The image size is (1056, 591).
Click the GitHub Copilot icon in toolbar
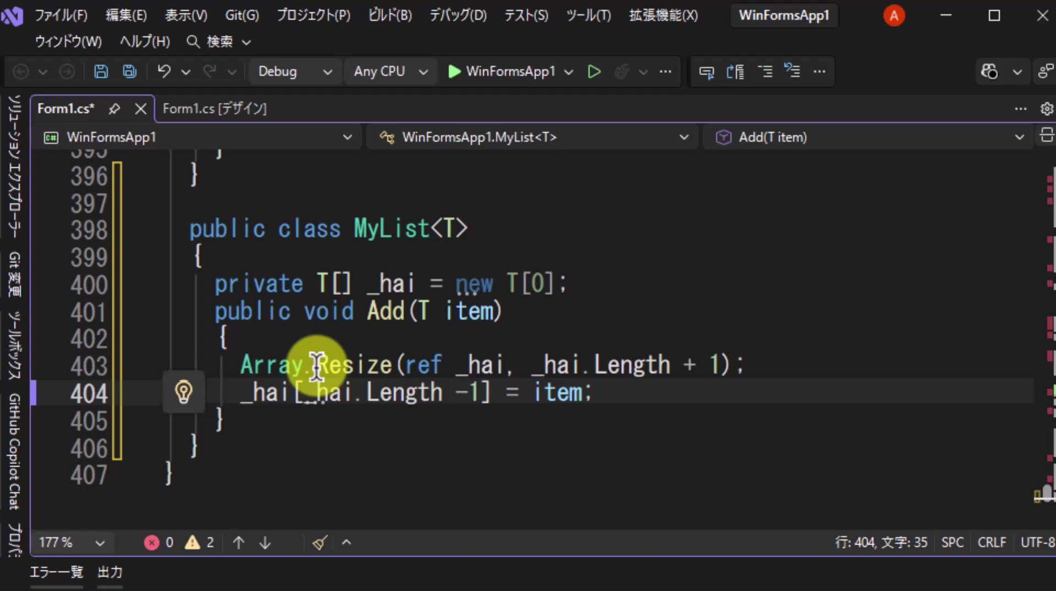[989, 71]
